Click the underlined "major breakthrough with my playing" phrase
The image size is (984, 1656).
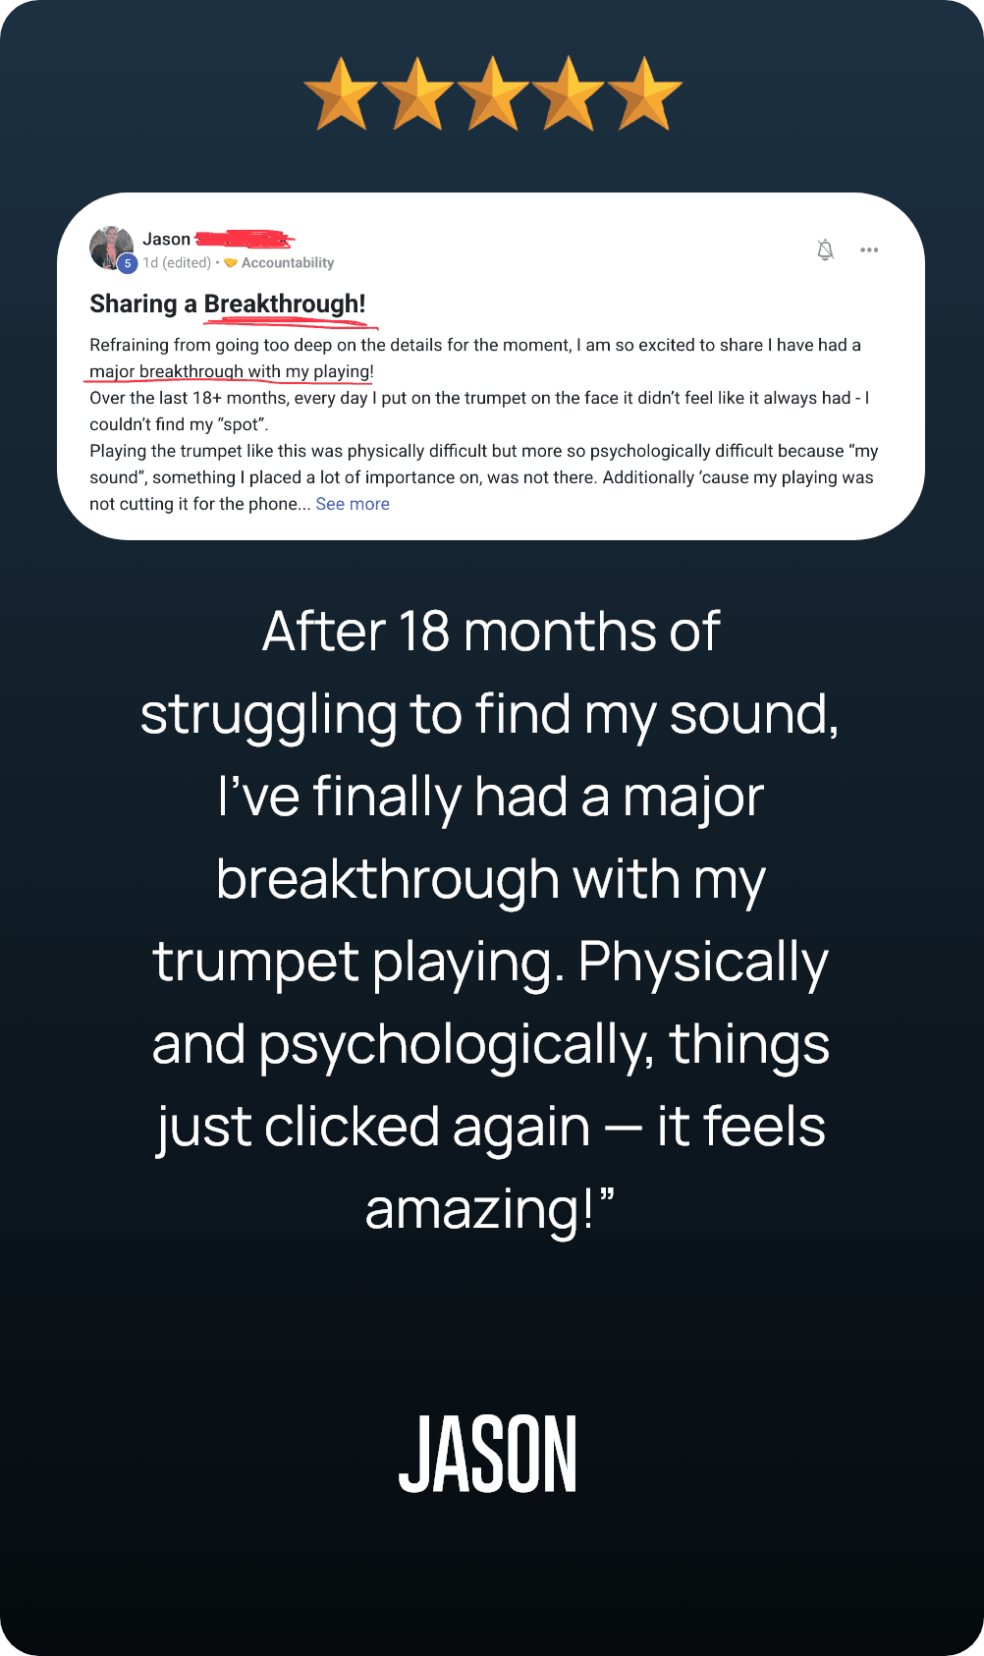232,371
